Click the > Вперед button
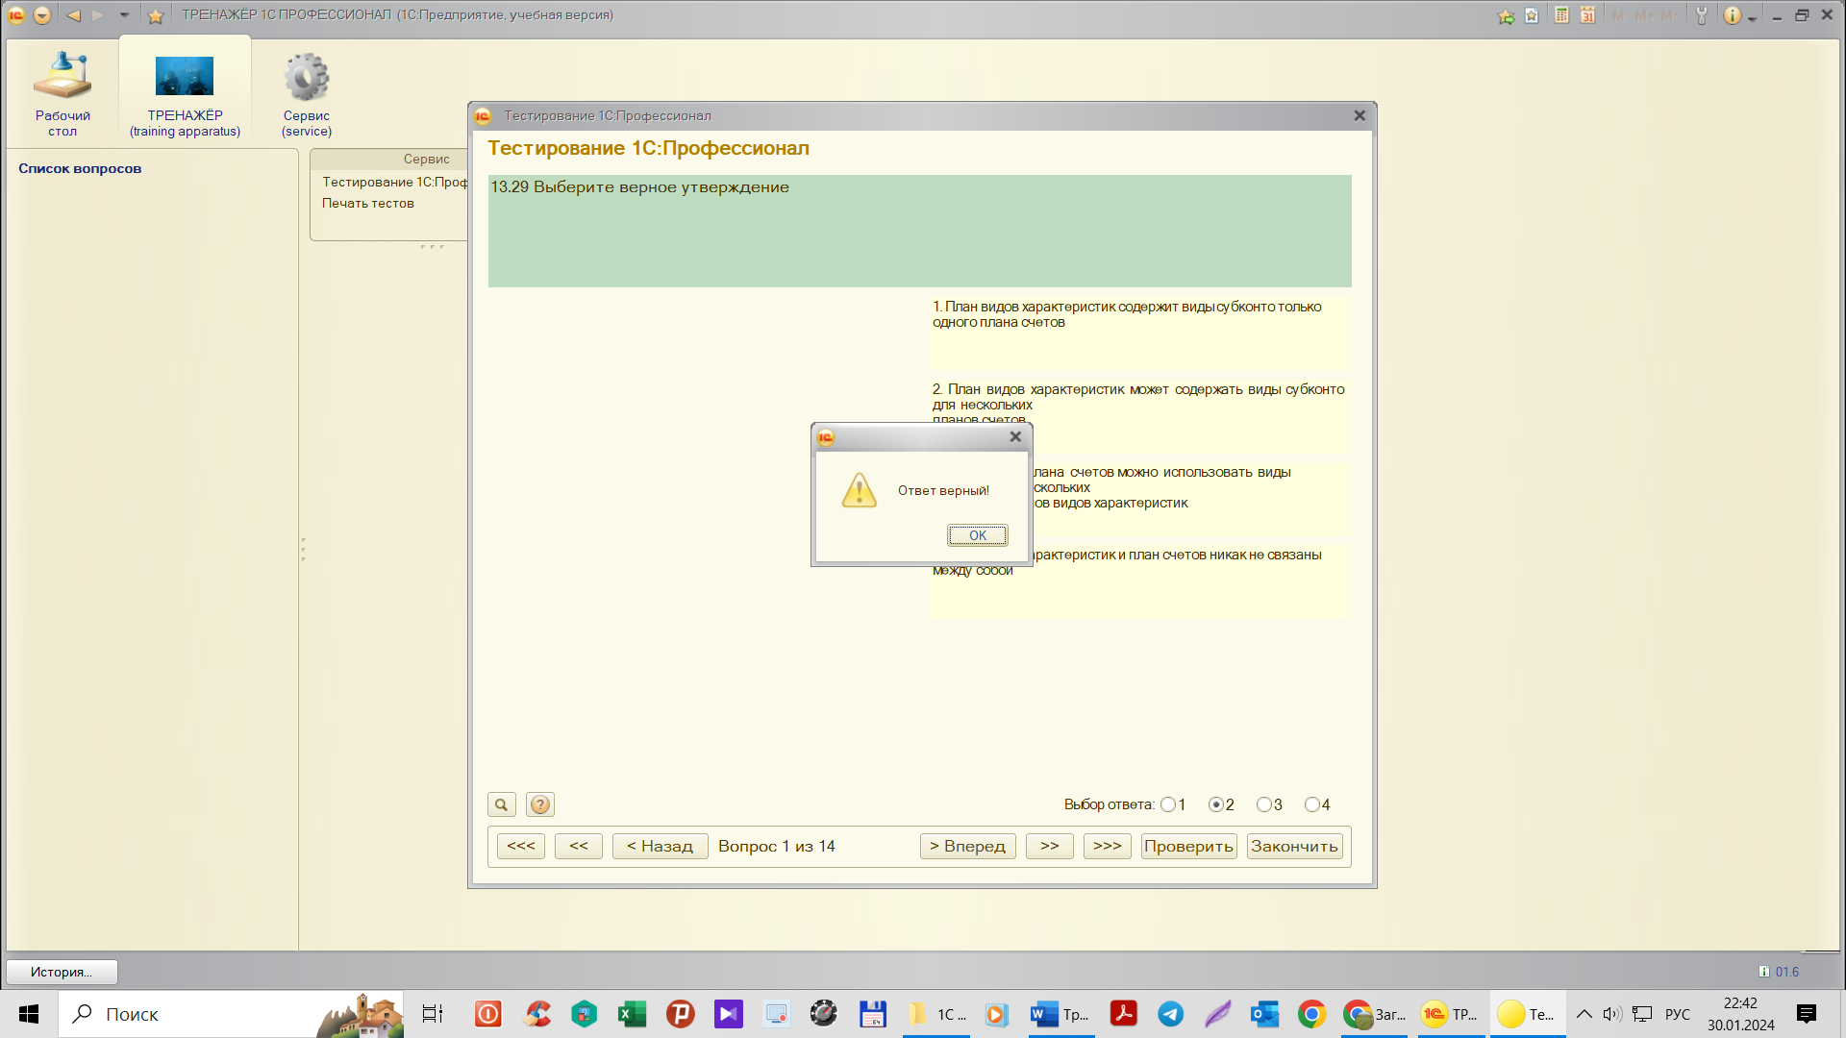 click(x=967, y=846)
